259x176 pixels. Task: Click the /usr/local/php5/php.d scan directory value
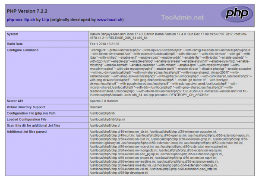click(x=104, y=125)
